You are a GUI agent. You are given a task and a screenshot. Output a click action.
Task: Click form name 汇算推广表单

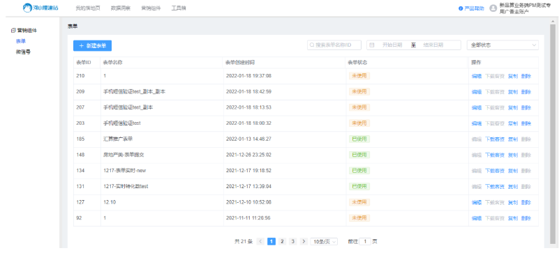click(x=118, y=139)
